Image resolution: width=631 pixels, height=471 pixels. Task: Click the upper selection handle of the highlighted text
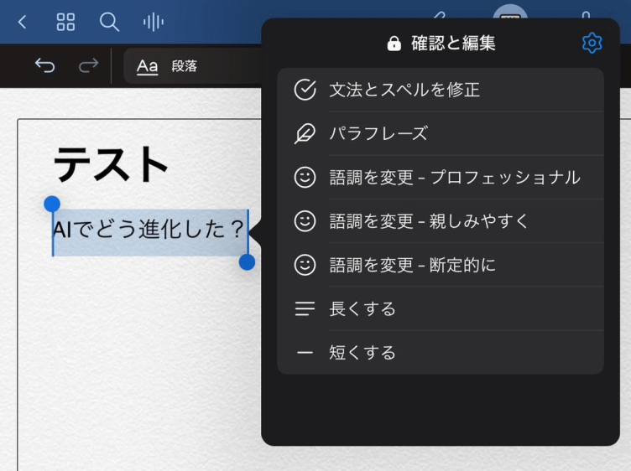click(52, 204)
